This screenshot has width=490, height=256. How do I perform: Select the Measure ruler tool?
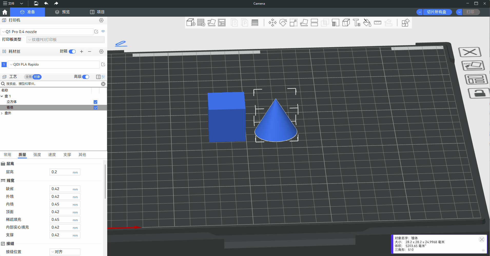377,23
